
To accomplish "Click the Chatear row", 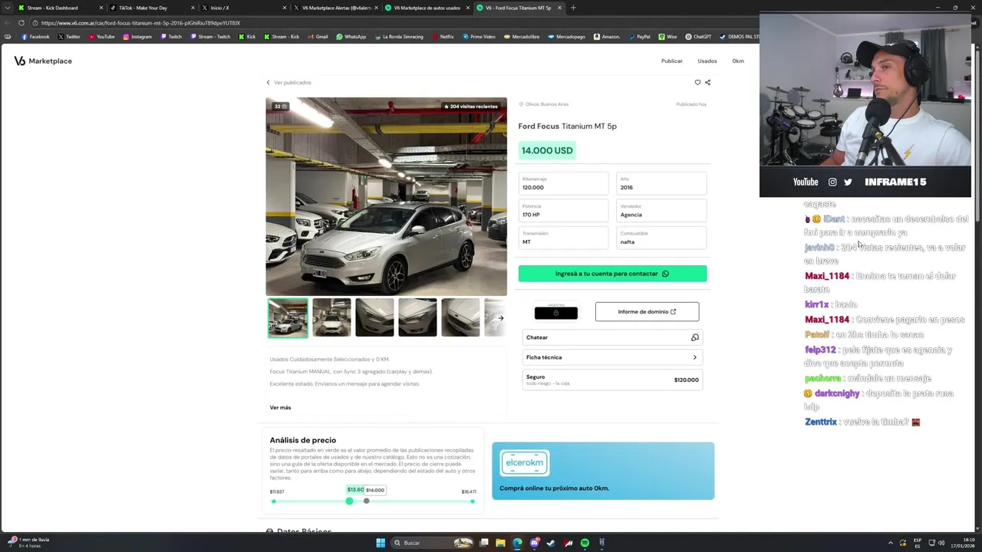I will click(612, 337).
